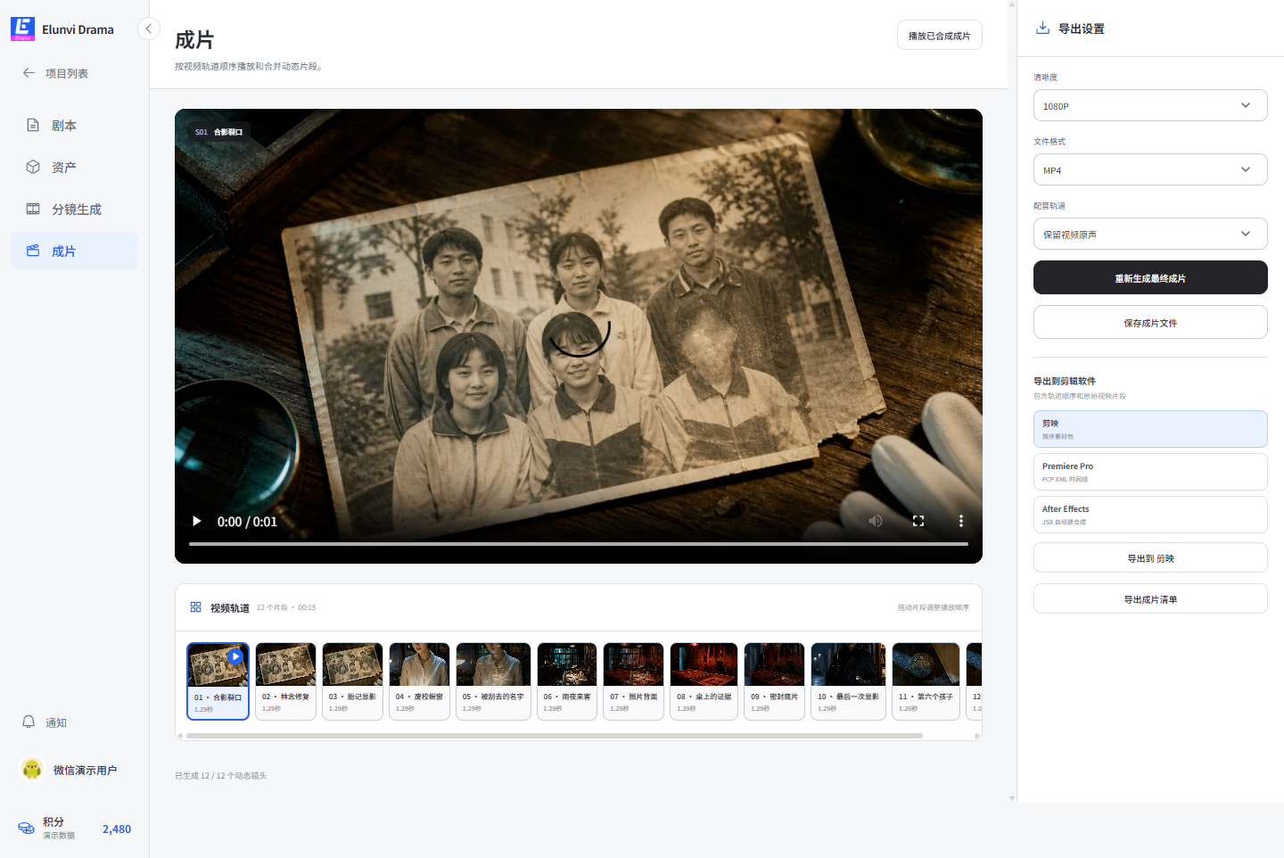Open notifications via the bell icon
The image size is (1284, 858).
point(29,722)
